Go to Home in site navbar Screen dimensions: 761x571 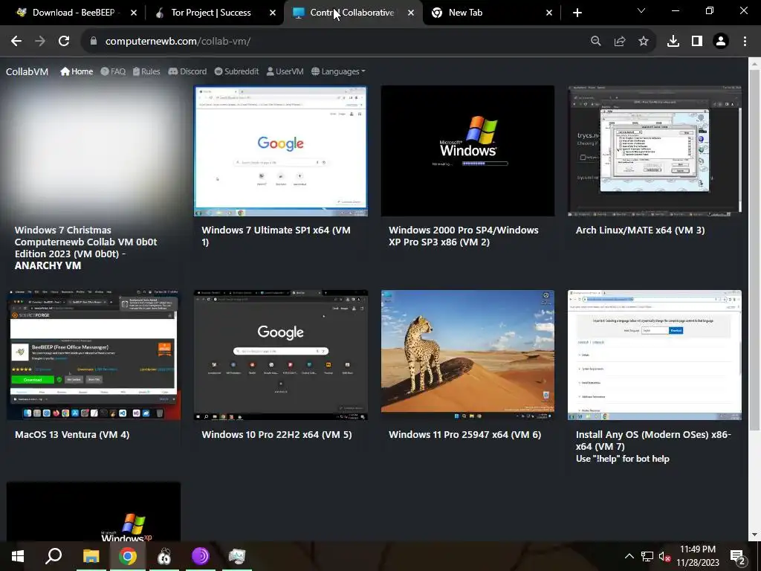point(77,71)
